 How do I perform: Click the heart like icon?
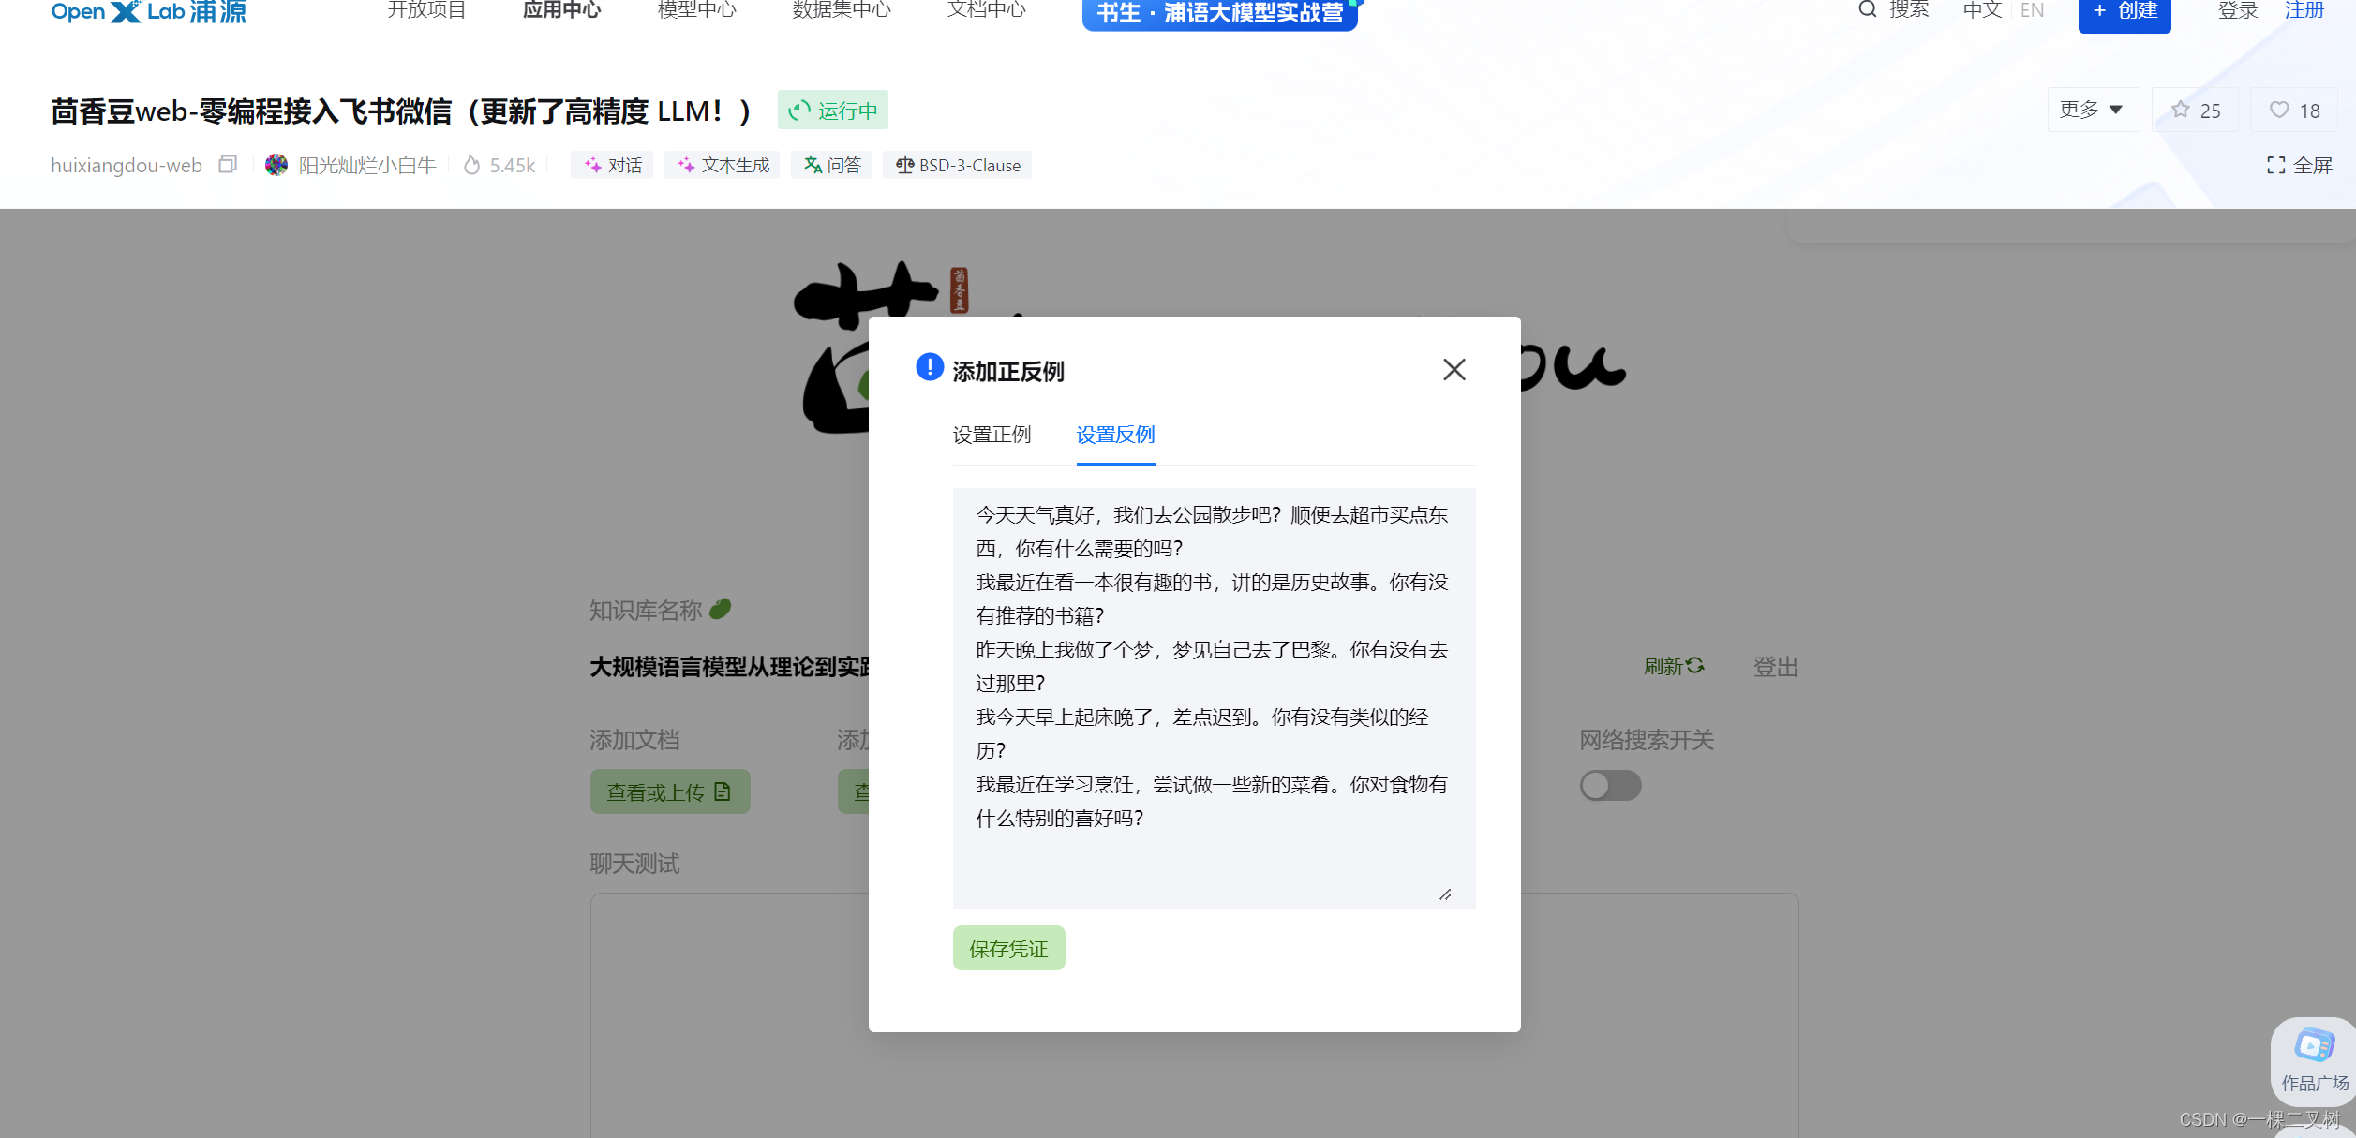point(2279,111)
